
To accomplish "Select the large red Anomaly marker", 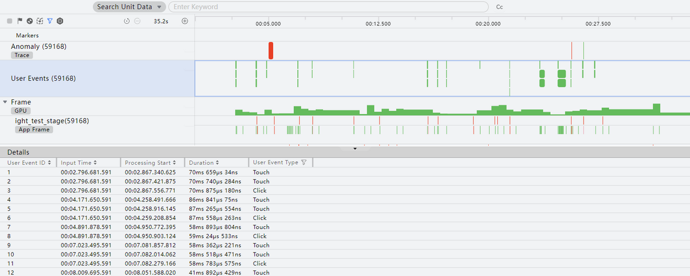I will pyautogui.click(x=270, y=50).
